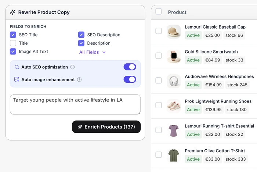Image resolution: width=257 pixels, height=172 pixels.
Task: Click the Gold Silicone Smartwatch title
Action: [211, 52]
